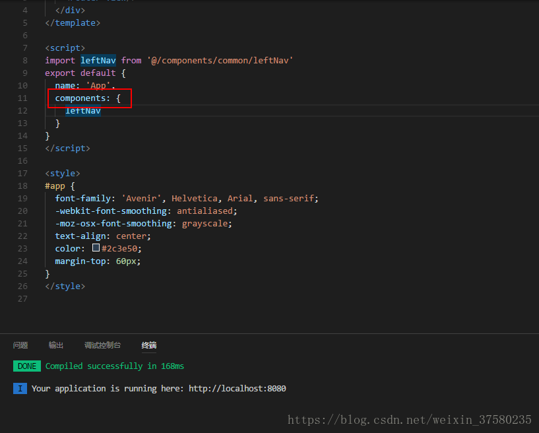Screen dimensions: 539x433
Task: Click the text-align: center declaration
Action: (103, 236)
